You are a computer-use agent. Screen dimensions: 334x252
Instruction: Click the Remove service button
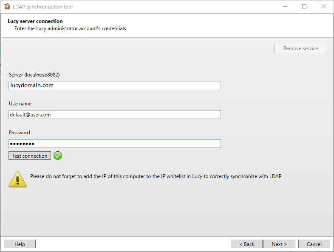pyautogui.click(x=300, y=48)
